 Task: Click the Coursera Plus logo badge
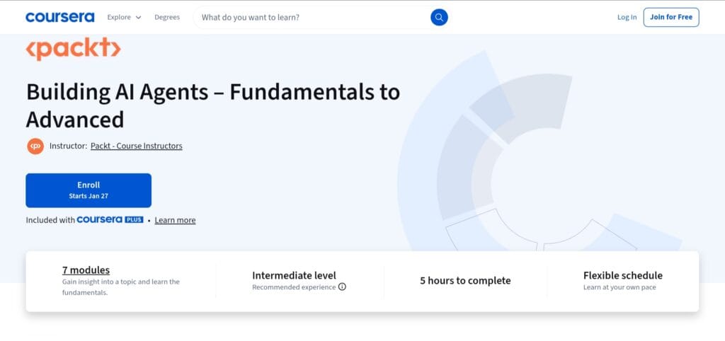(x=110, y=220)
